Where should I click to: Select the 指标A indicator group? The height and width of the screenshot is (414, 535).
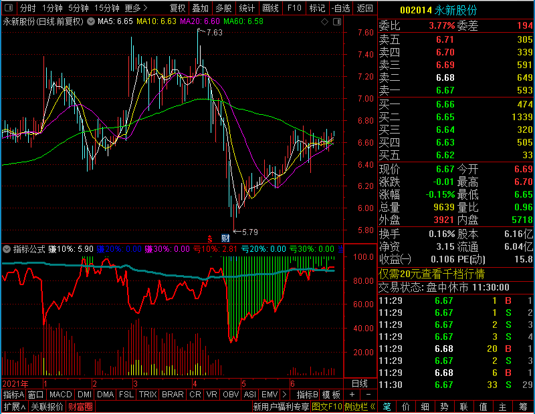[13, 395]
